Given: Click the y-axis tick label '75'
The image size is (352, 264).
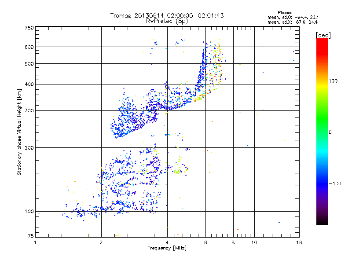Looking at the screenshot, I should click(x=31, y=236).
